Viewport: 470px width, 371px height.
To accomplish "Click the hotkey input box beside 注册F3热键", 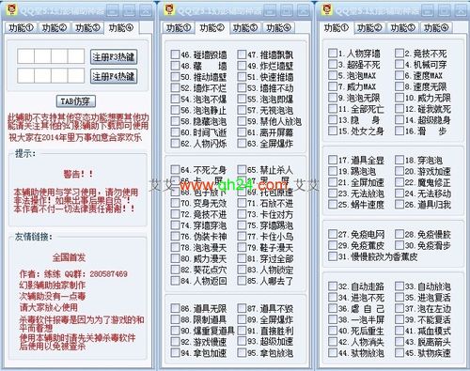I will [51, 56].
